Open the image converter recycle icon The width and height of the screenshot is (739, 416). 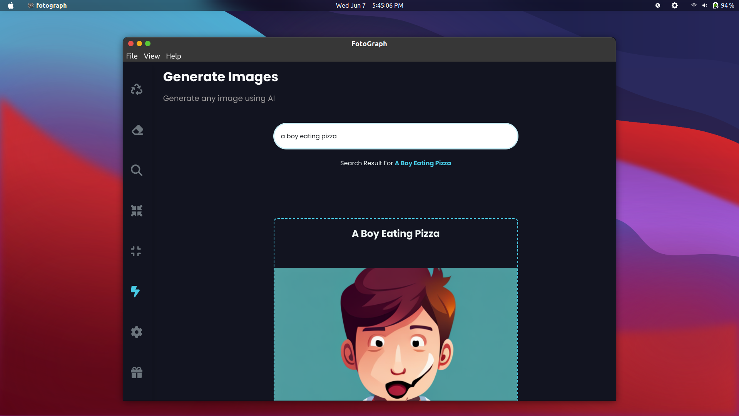[136, 89]
